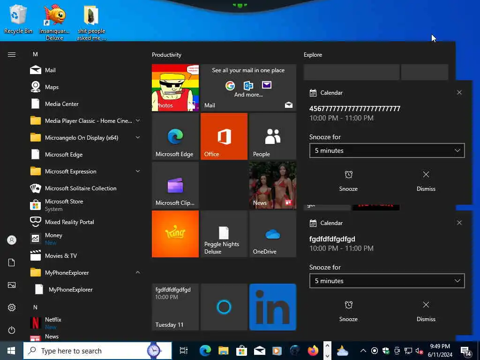The width and height of the screenshot is (480, 360).
Task: Close the 4567777 calendar notification
Action: [x=459, y=92]
